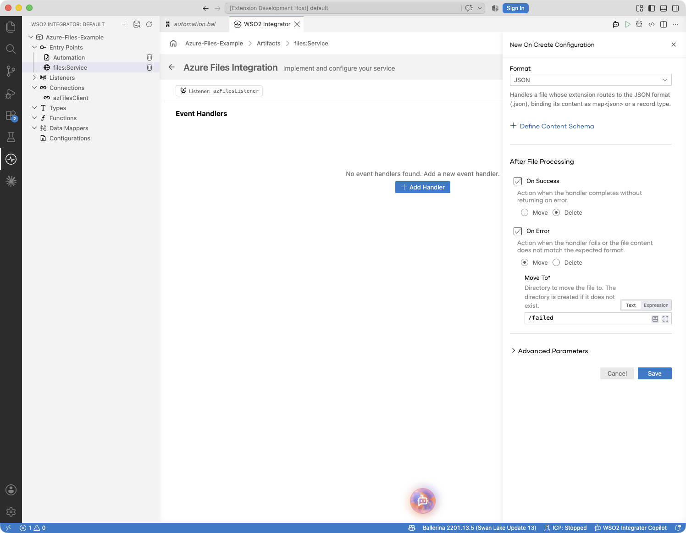The height and width of the screenshot is (533, 686).
Task: Open Manage settings gear
Action: pyautogui.click(x=11, y=511)
